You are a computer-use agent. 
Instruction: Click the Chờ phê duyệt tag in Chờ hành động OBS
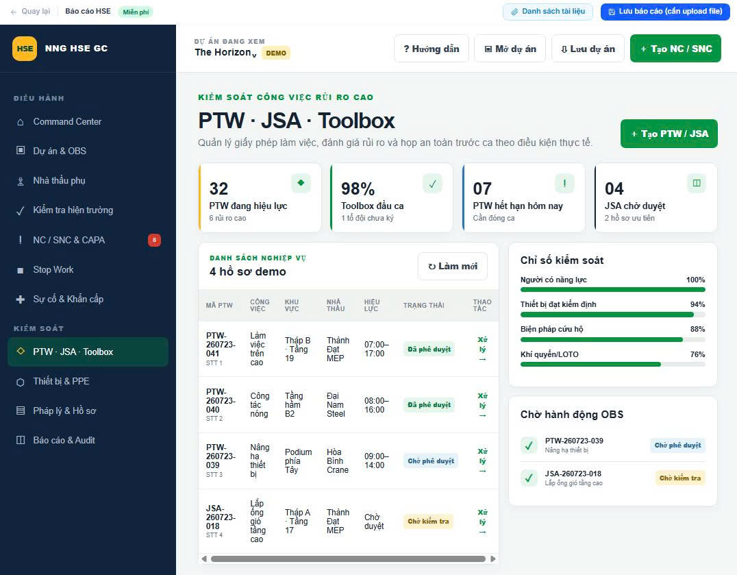tap(677, 445)
